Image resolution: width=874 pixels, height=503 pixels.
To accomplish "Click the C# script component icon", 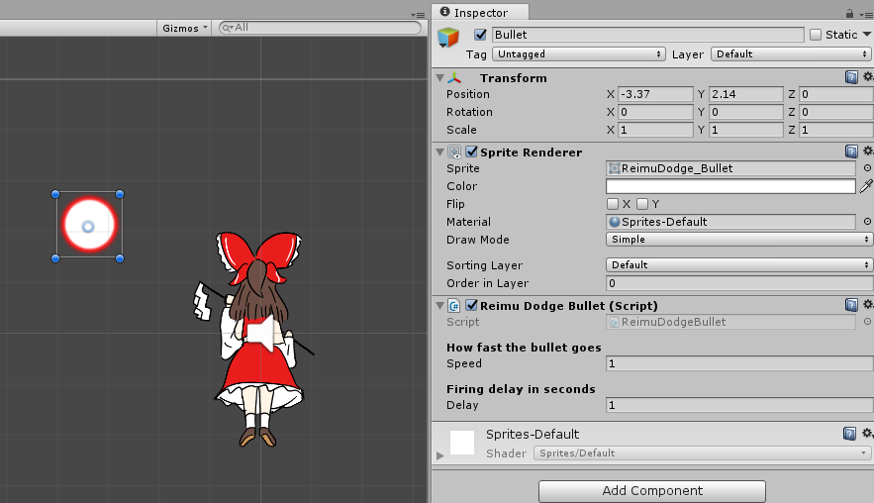I will tap(454, 306).
